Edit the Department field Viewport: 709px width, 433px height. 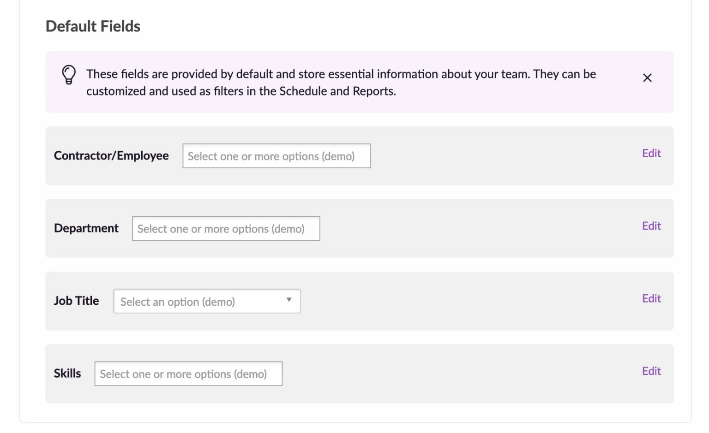[x=651, y=225]
